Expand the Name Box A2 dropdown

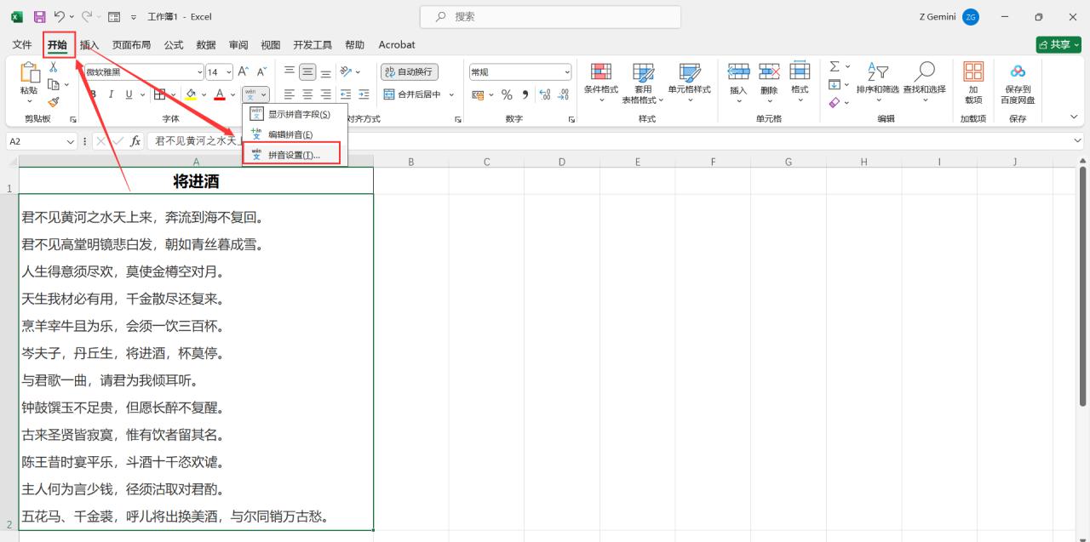click(x=71, y=141)
